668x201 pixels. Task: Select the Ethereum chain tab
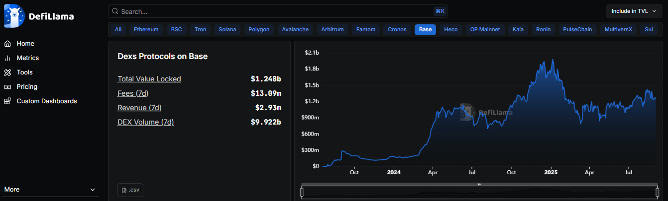[x=146, y=30]
